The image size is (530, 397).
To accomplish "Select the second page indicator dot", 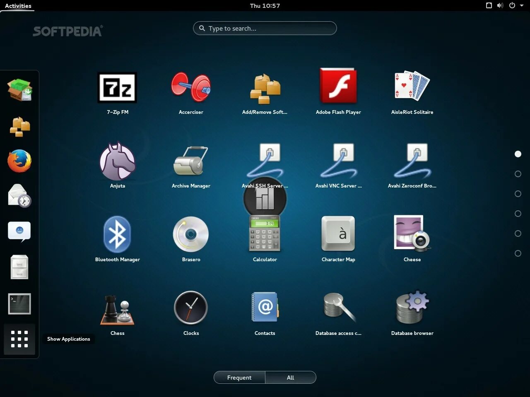I will 518,174.
